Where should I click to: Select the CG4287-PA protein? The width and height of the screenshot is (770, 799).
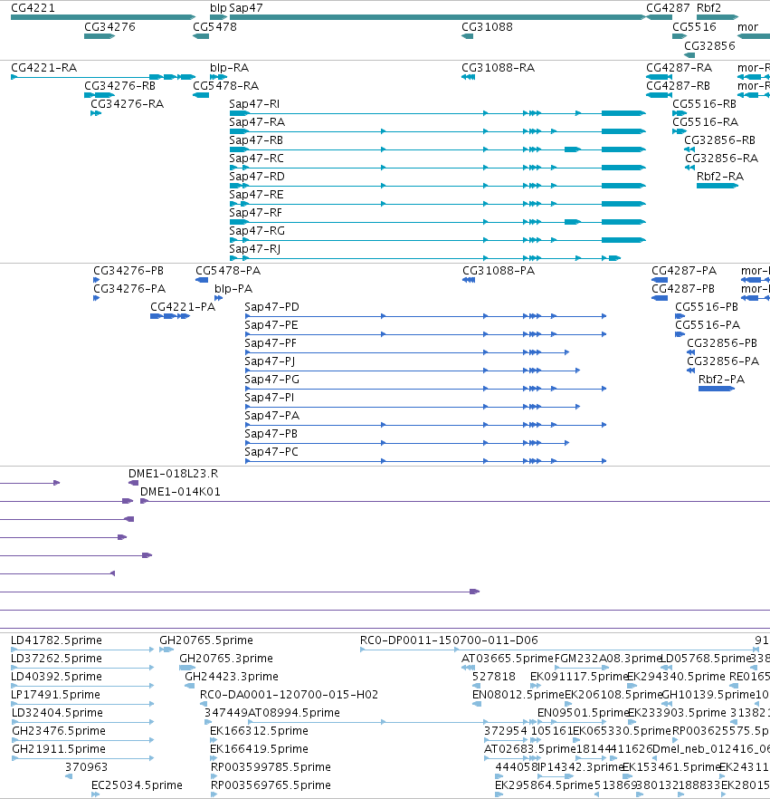(660, 280)
